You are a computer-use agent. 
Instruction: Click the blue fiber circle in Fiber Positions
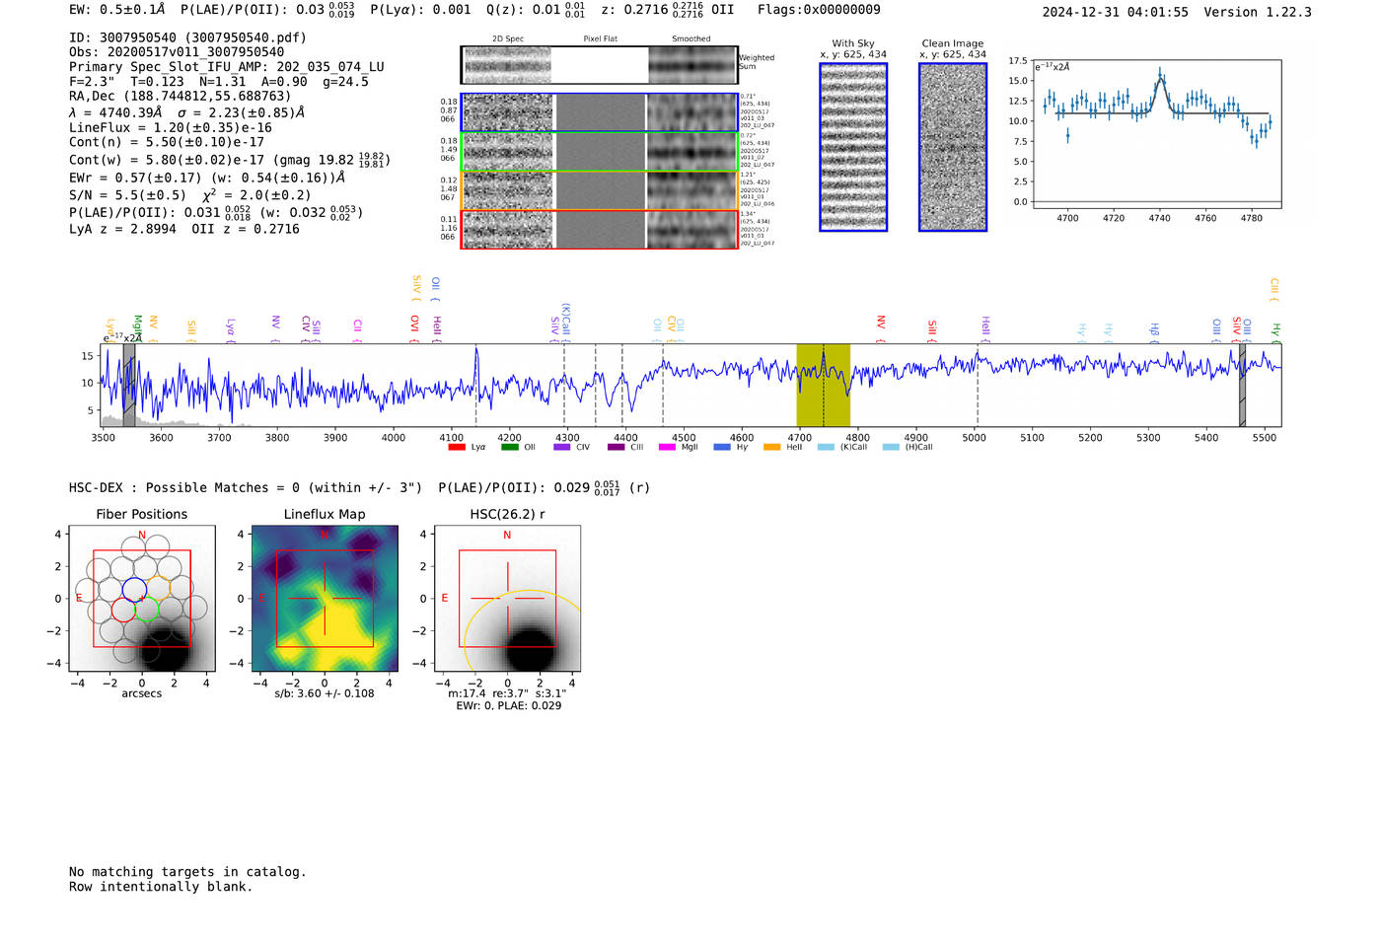click(134, 590)
